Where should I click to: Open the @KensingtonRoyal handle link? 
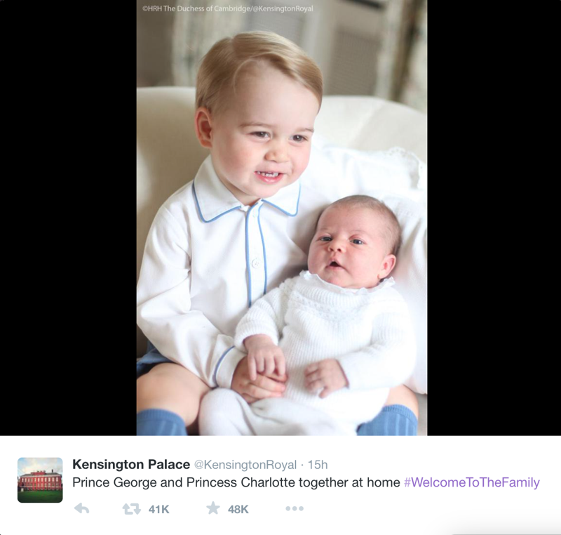click(x=245, y=465)
